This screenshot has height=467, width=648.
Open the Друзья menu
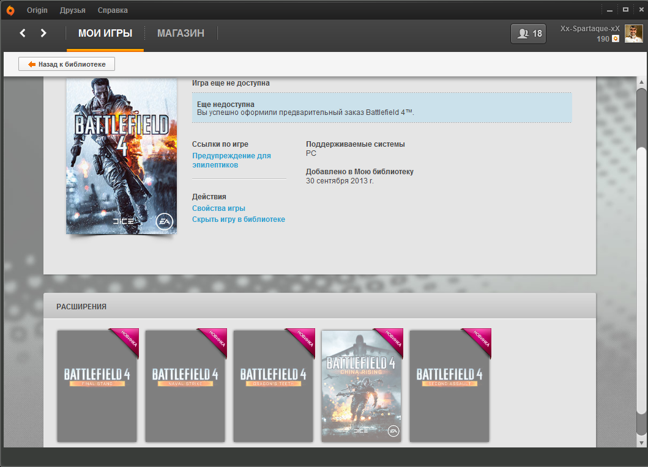[x=72, y=10]
